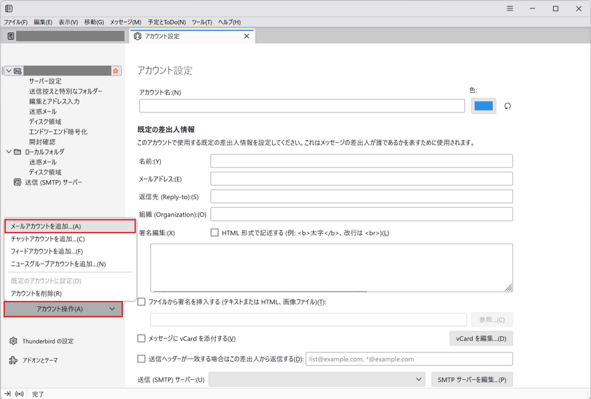
Task: Open the アカウント操作(A) dropdown
Action: [x=63, y=309]
